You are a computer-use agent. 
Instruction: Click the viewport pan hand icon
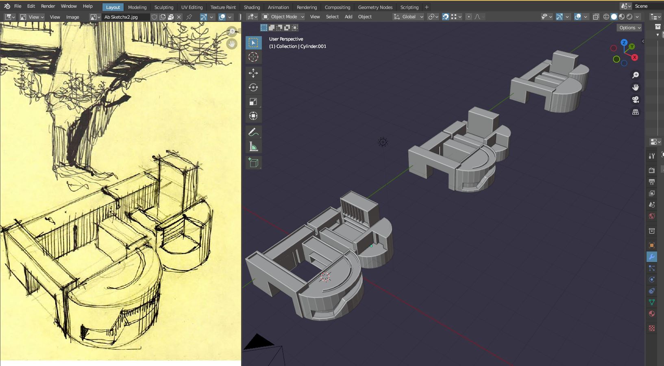tap(636, 87)
